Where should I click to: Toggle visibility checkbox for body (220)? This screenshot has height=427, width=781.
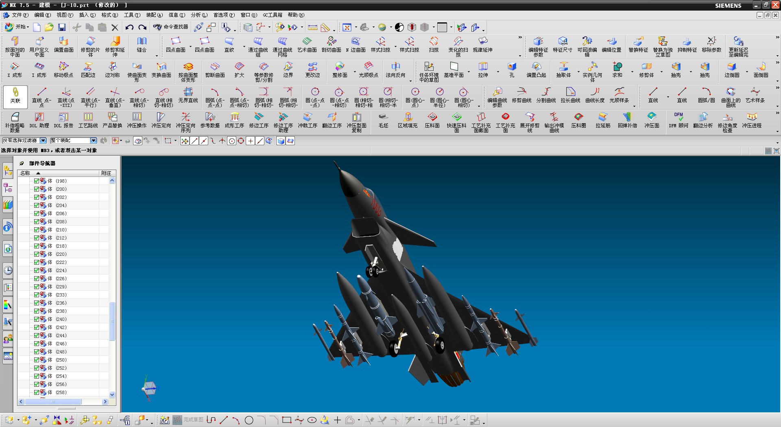37,254
